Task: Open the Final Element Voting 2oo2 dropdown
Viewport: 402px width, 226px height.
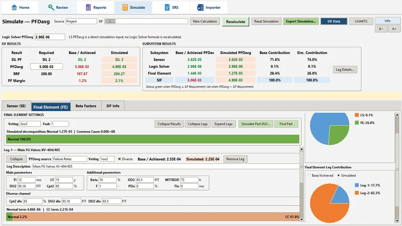Action: 30,124
